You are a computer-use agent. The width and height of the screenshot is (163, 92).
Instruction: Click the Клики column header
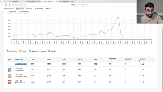(x=64, y=59)
